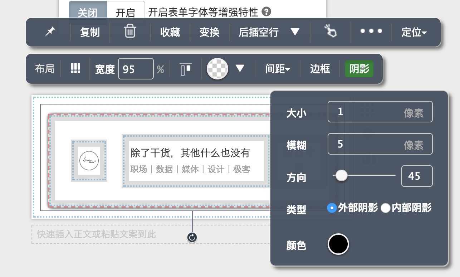Expand the background color dropdown arrow
Image resolution: width=460 pixels, height=277 pixels.
(x=240, y=68)
